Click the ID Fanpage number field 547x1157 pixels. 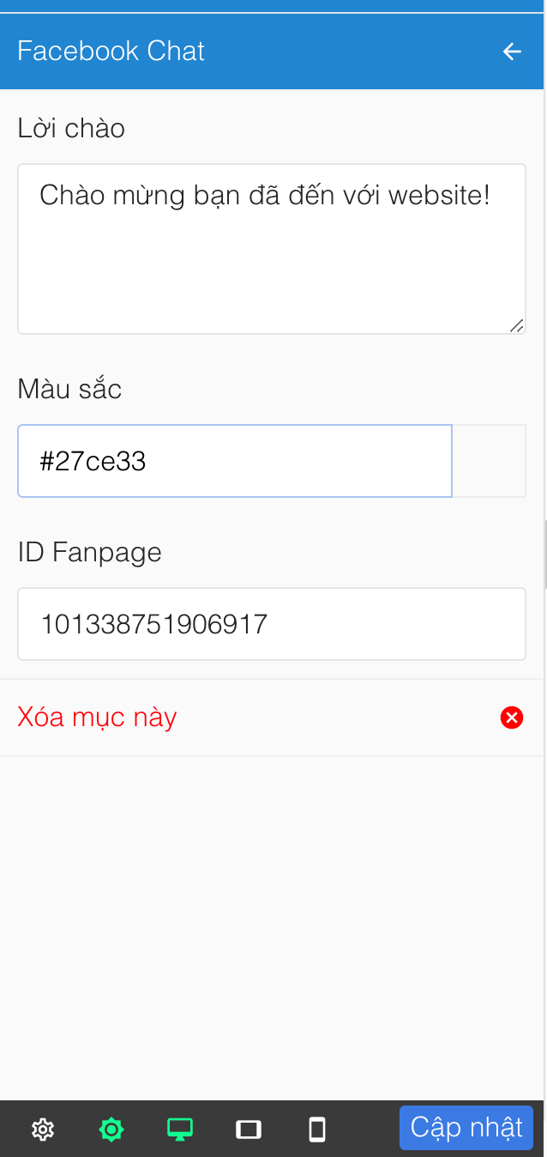[x=271, y=624]
